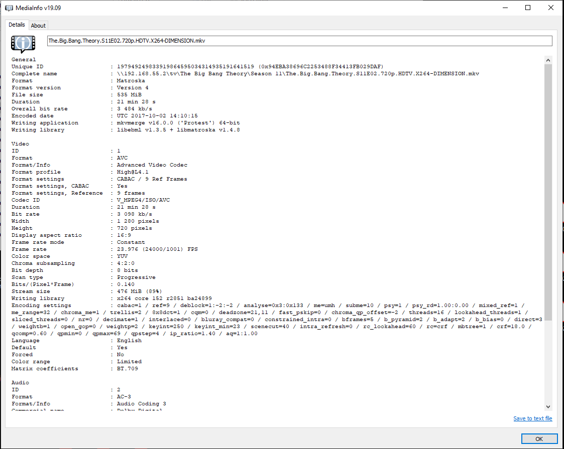Click the MediaInfo title bar app icon
Screen dimensions: 564x449
[x=9, y=8]
